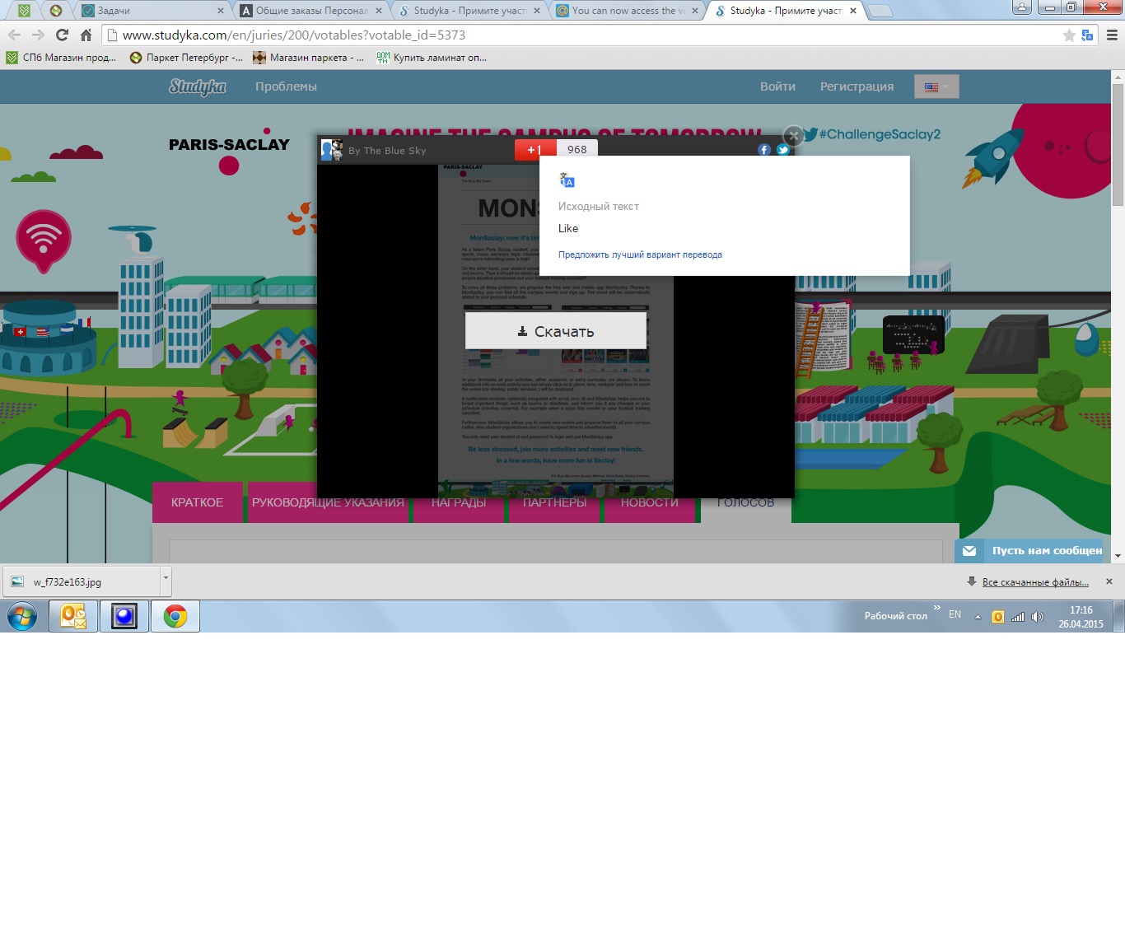Click the EN language indicator in tray
This screenshot has height=929, width=1125.
pyautogui.click(x=955, y=614)
